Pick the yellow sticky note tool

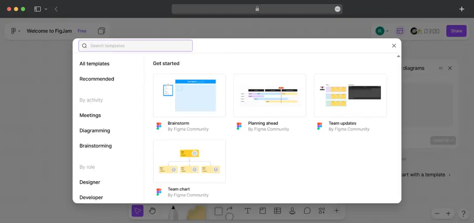[x=197, y=213]
